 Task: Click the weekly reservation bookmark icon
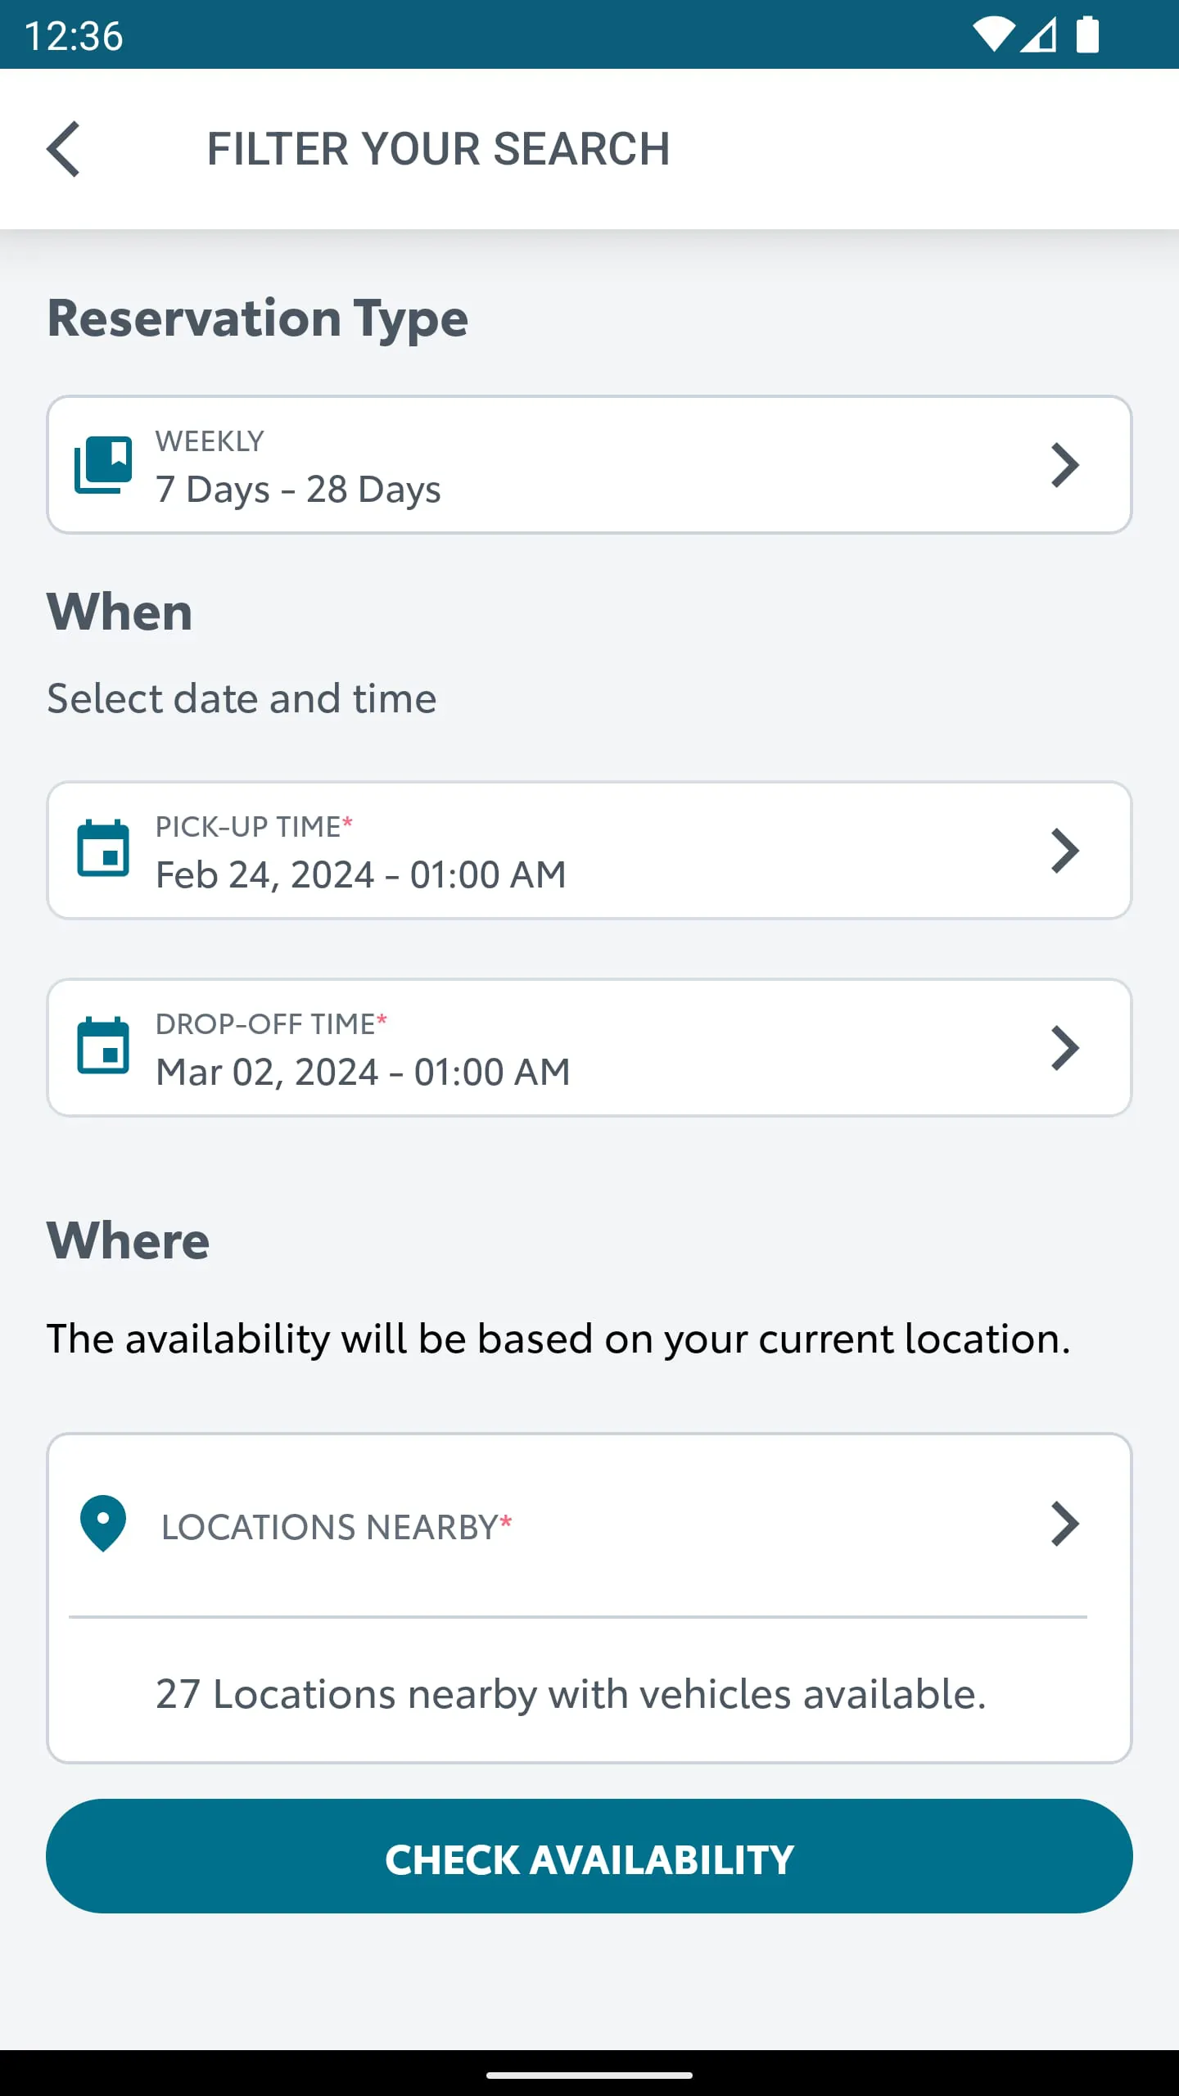(103, 464)
